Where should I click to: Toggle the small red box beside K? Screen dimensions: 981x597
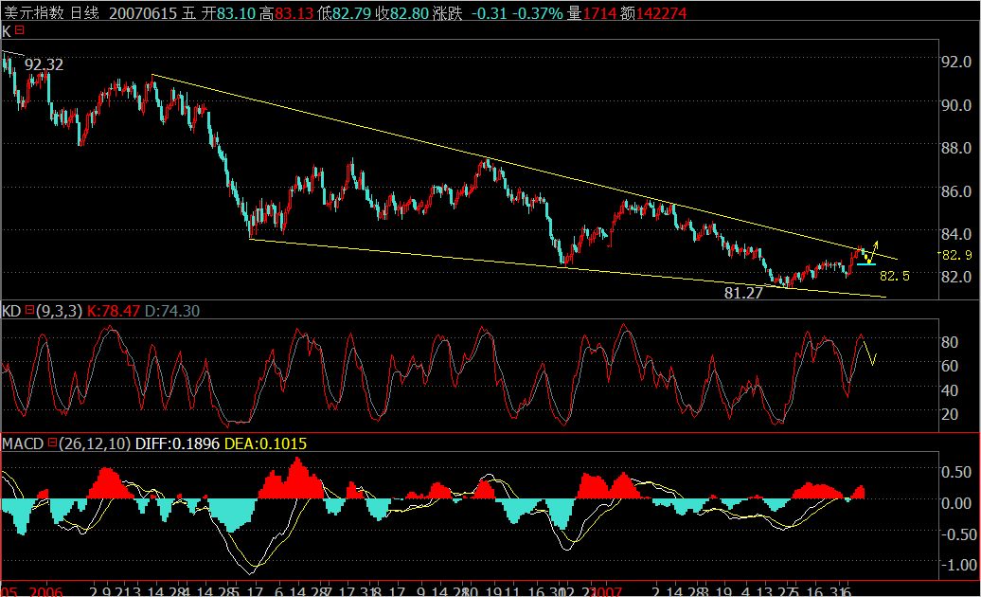(x=19, y=30)
